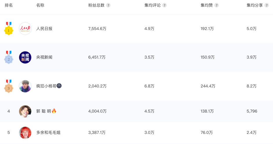Click the 粉丝总数 column header
This screenshot has width=273, height=144.
96,5
